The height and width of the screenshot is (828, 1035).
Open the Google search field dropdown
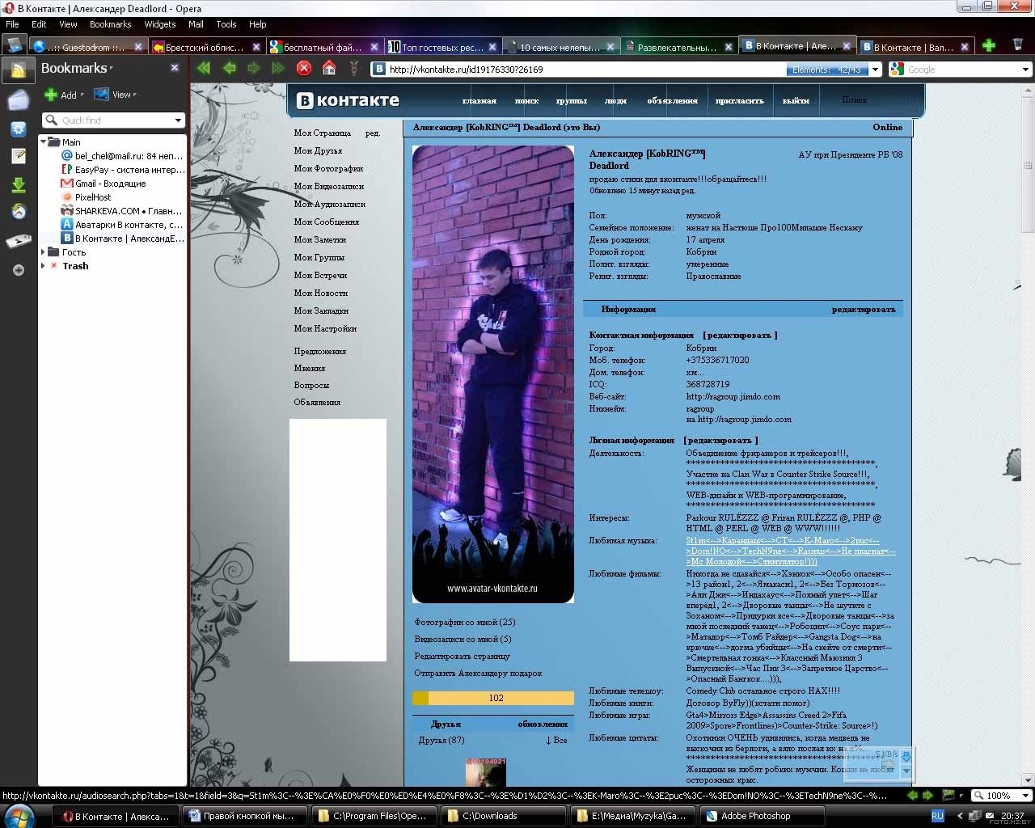click(1026, 70)
